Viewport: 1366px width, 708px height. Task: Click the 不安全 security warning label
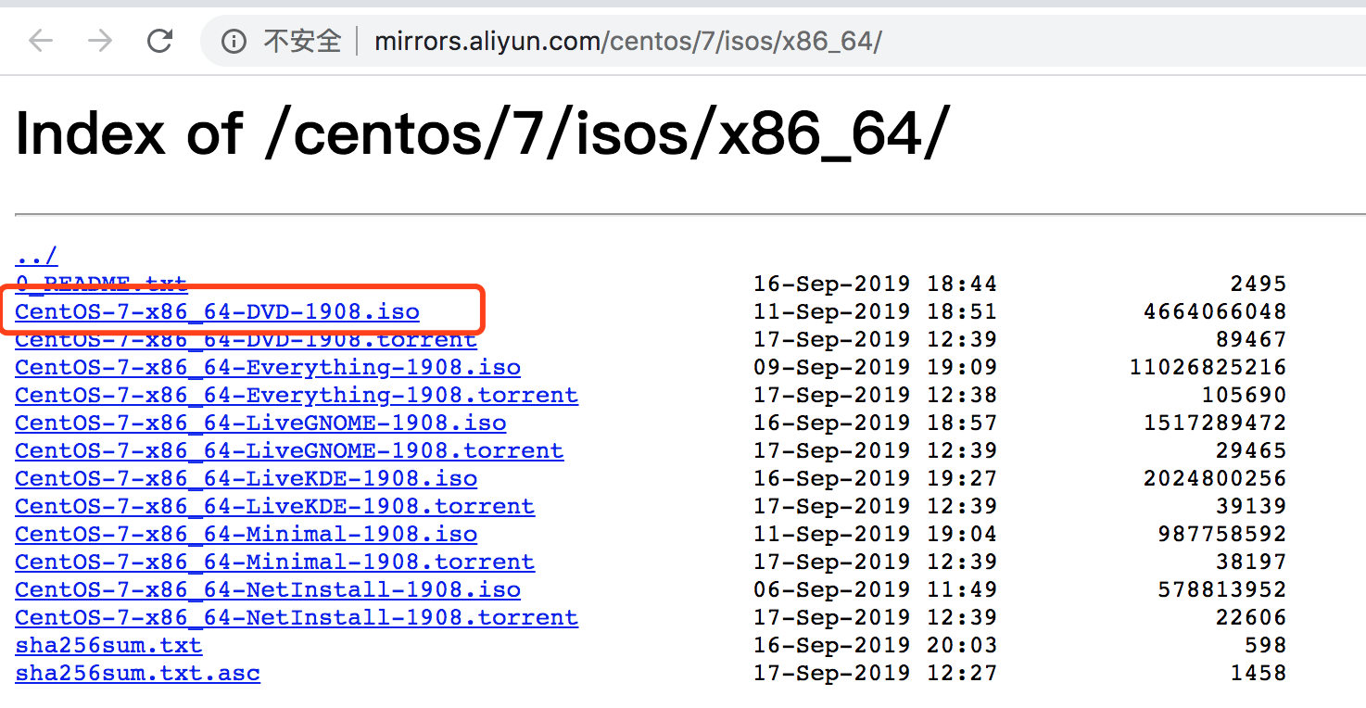point(302,42)
